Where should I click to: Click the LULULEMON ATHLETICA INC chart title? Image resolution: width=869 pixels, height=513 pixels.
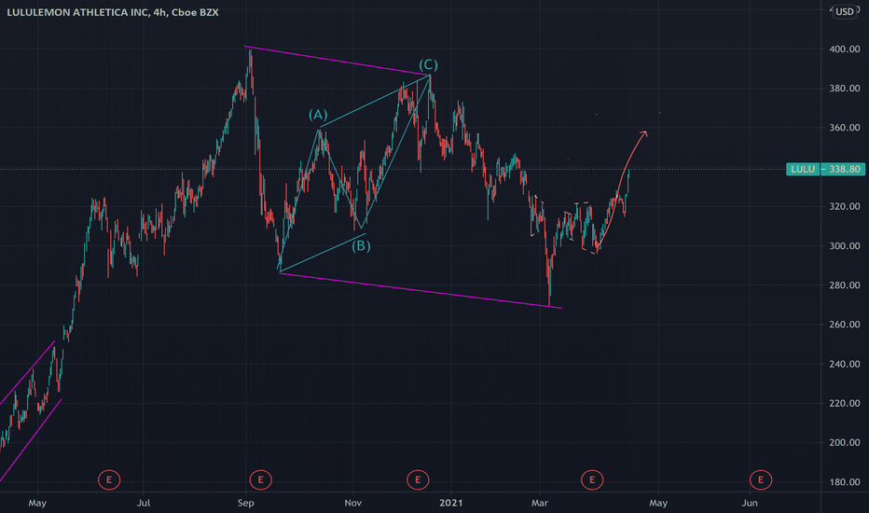113,12
